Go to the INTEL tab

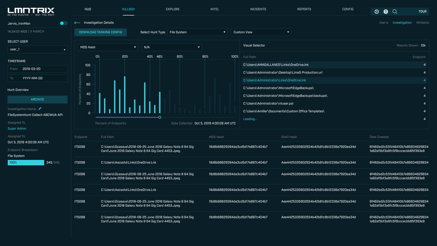click(215, 9)
